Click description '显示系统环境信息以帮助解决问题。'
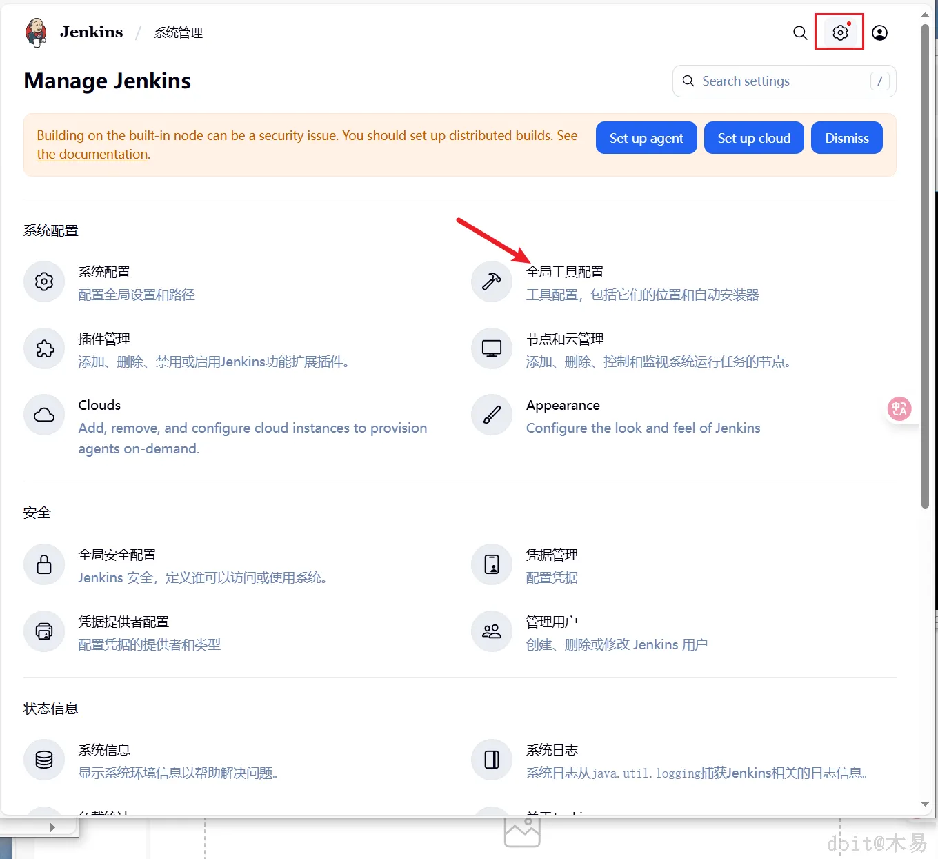 179,773
